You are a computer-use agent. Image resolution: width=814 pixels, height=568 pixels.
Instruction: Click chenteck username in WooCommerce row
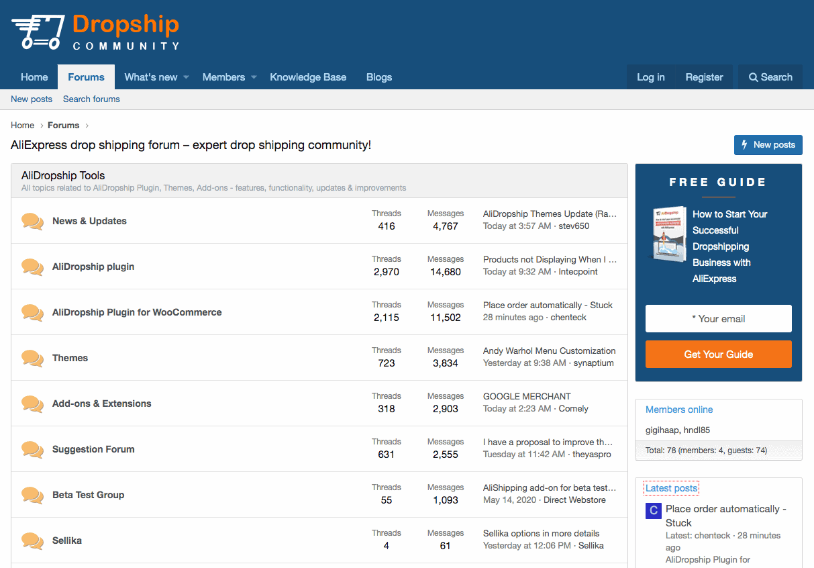568,318
